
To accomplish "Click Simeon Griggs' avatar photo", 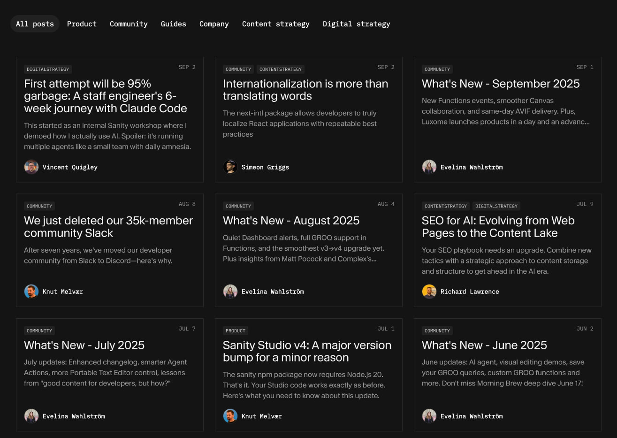I will (230, 167).
